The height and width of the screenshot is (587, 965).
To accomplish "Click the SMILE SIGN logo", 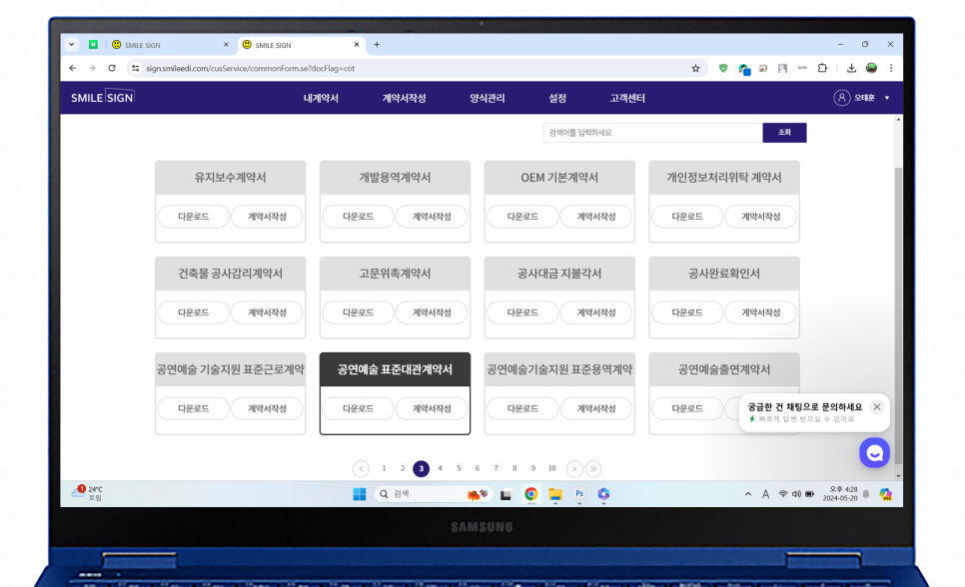I will [102, 97].
